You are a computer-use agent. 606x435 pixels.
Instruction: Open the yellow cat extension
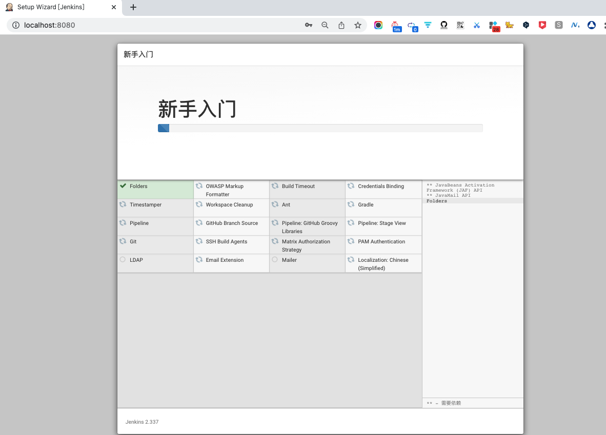(510, 25)
